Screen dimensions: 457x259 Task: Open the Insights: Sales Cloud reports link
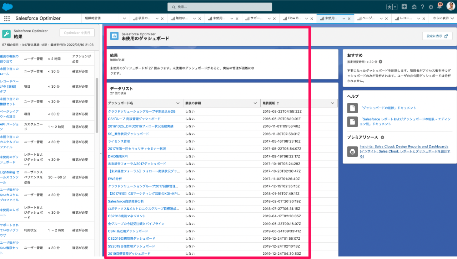pos(405,151)
